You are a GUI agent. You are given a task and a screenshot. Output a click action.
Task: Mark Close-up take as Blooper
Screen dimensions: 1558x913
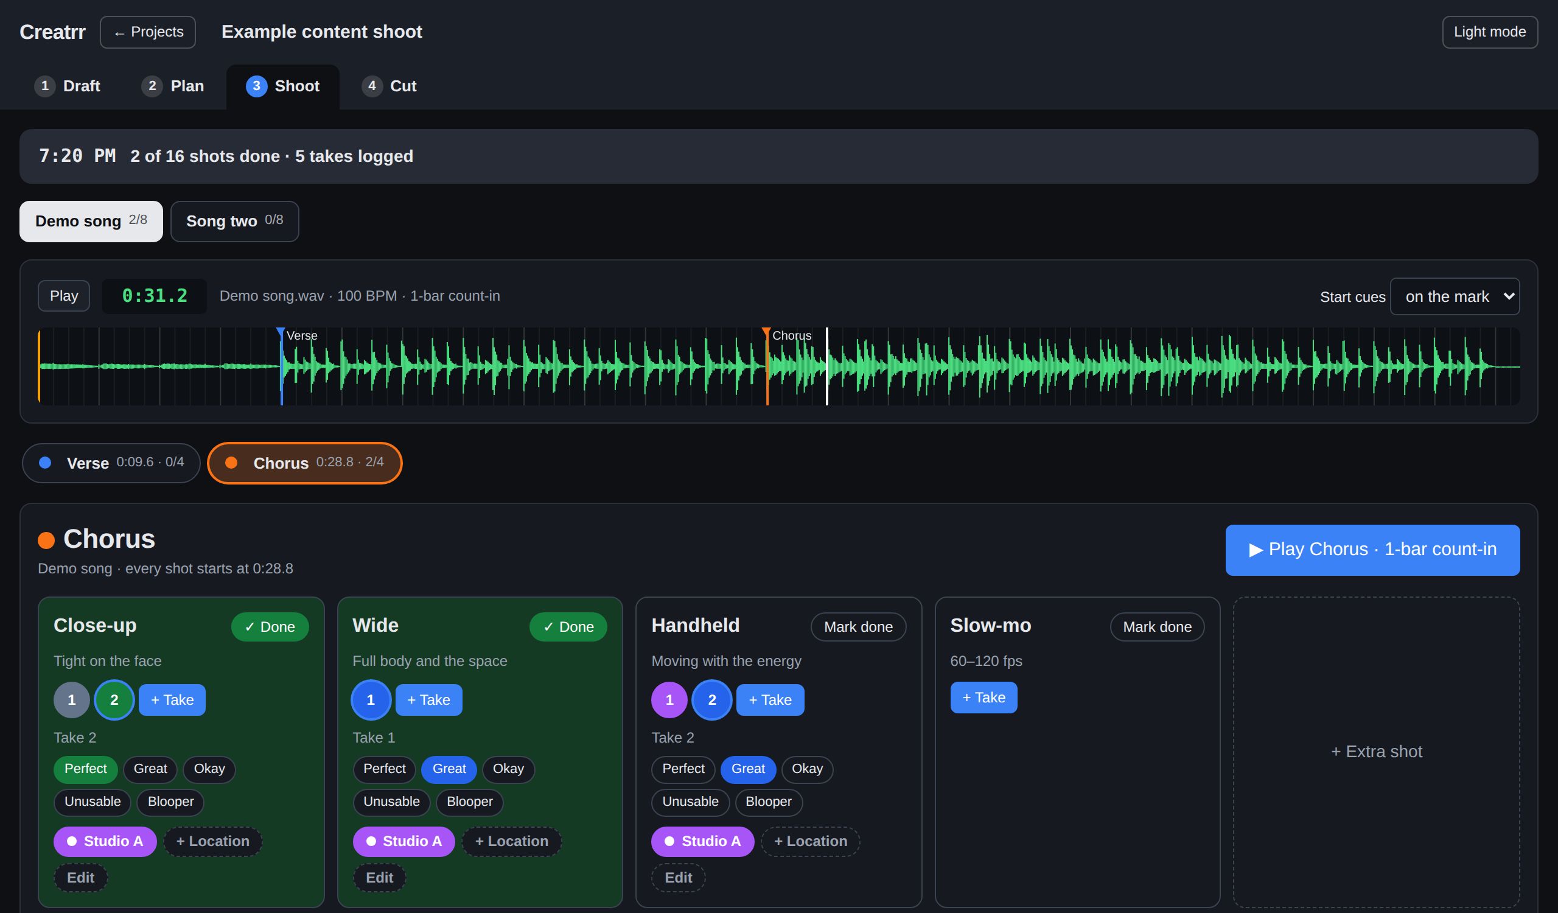pos(170,802)
